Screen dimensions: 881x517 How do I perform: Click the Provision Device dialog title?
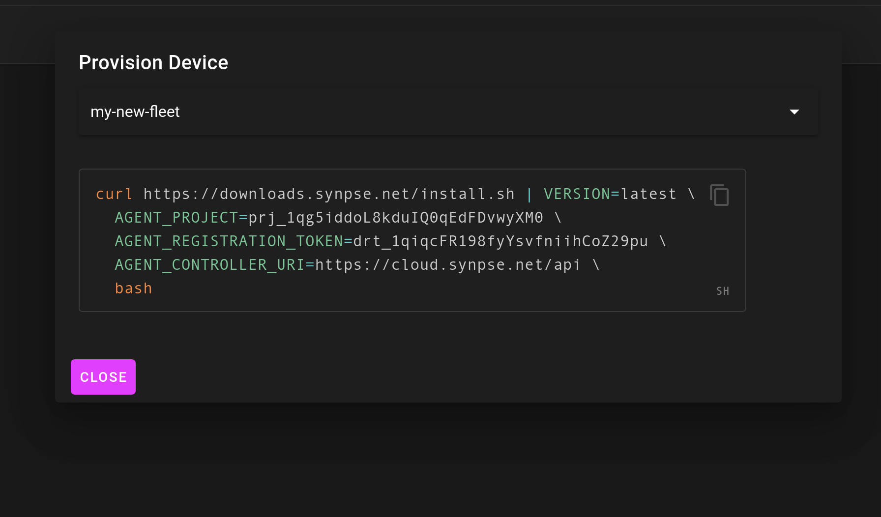(x=153, y=62)
